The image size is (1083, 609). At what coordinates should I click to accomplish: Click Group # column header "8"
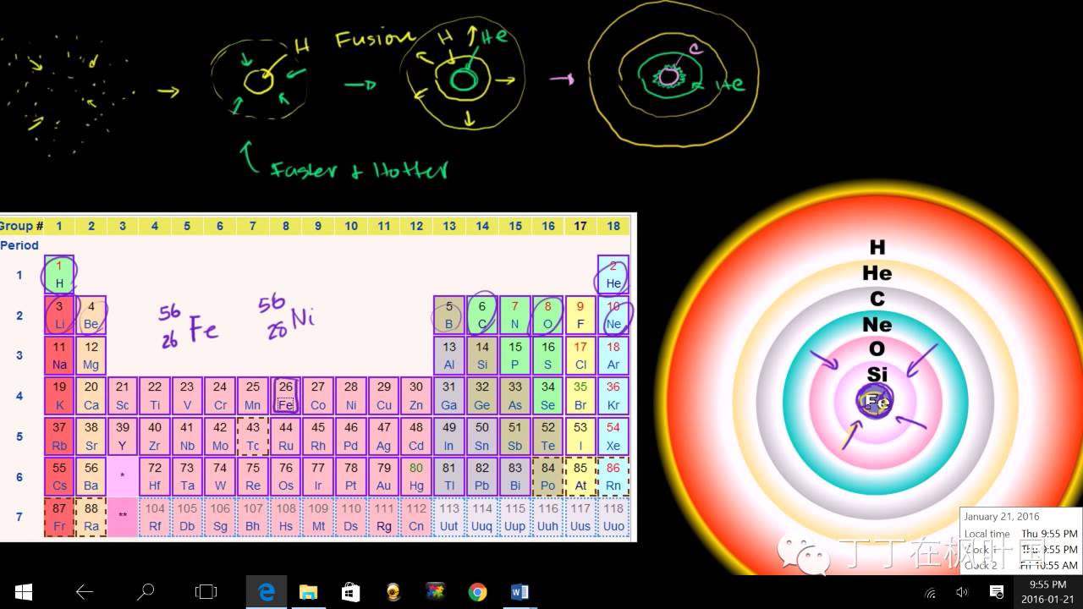tap(286, 226)
